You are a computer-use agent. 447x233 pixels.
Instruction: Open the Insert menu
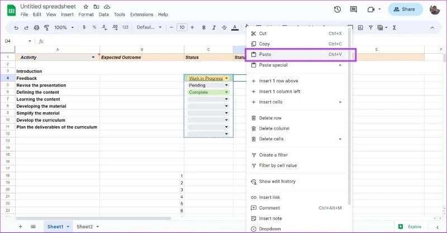pyautogui.click(x=67, y=15)
